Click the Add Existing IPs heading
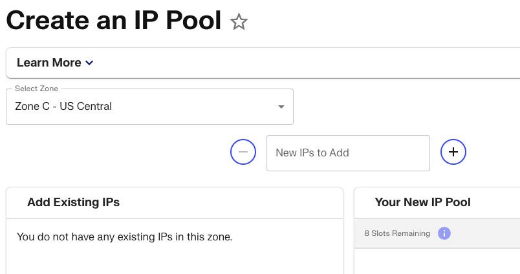This screenshot has width=520, height=274. [x=73, y=202]
